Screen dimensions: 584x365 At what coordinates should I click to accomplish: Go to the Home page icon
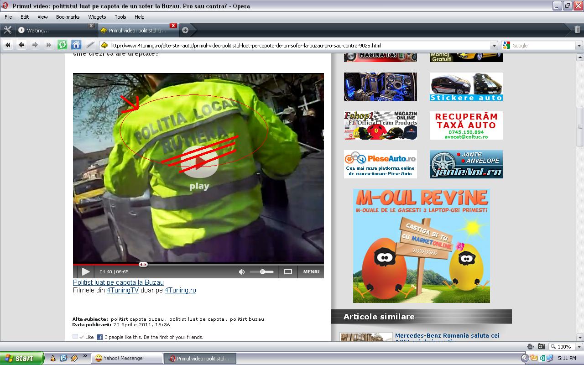tap(76, 45)
